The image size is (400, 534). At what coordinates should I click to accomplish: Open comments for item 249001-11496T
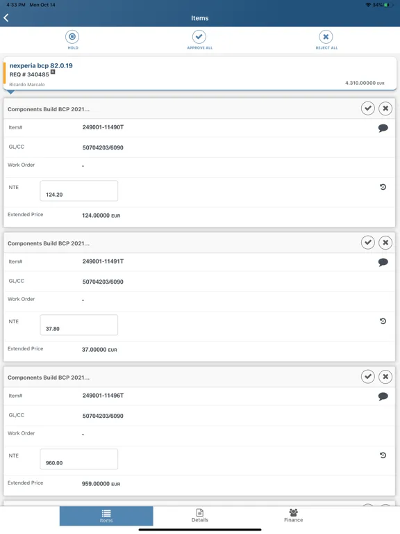tap(383, 396)
